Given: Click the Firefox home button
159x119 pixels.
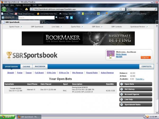Looking at the screenshot, I should pos(26,9).
